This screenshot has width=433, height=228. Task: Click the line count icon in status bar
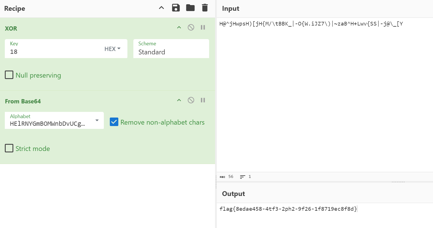click(x=242, y=177)
